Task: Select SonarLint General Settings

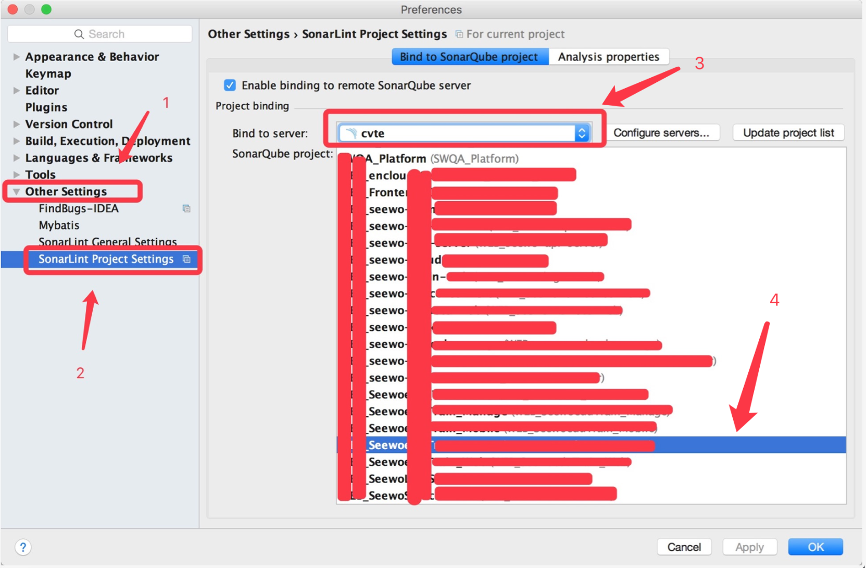Action: click(x=108, y=241)
